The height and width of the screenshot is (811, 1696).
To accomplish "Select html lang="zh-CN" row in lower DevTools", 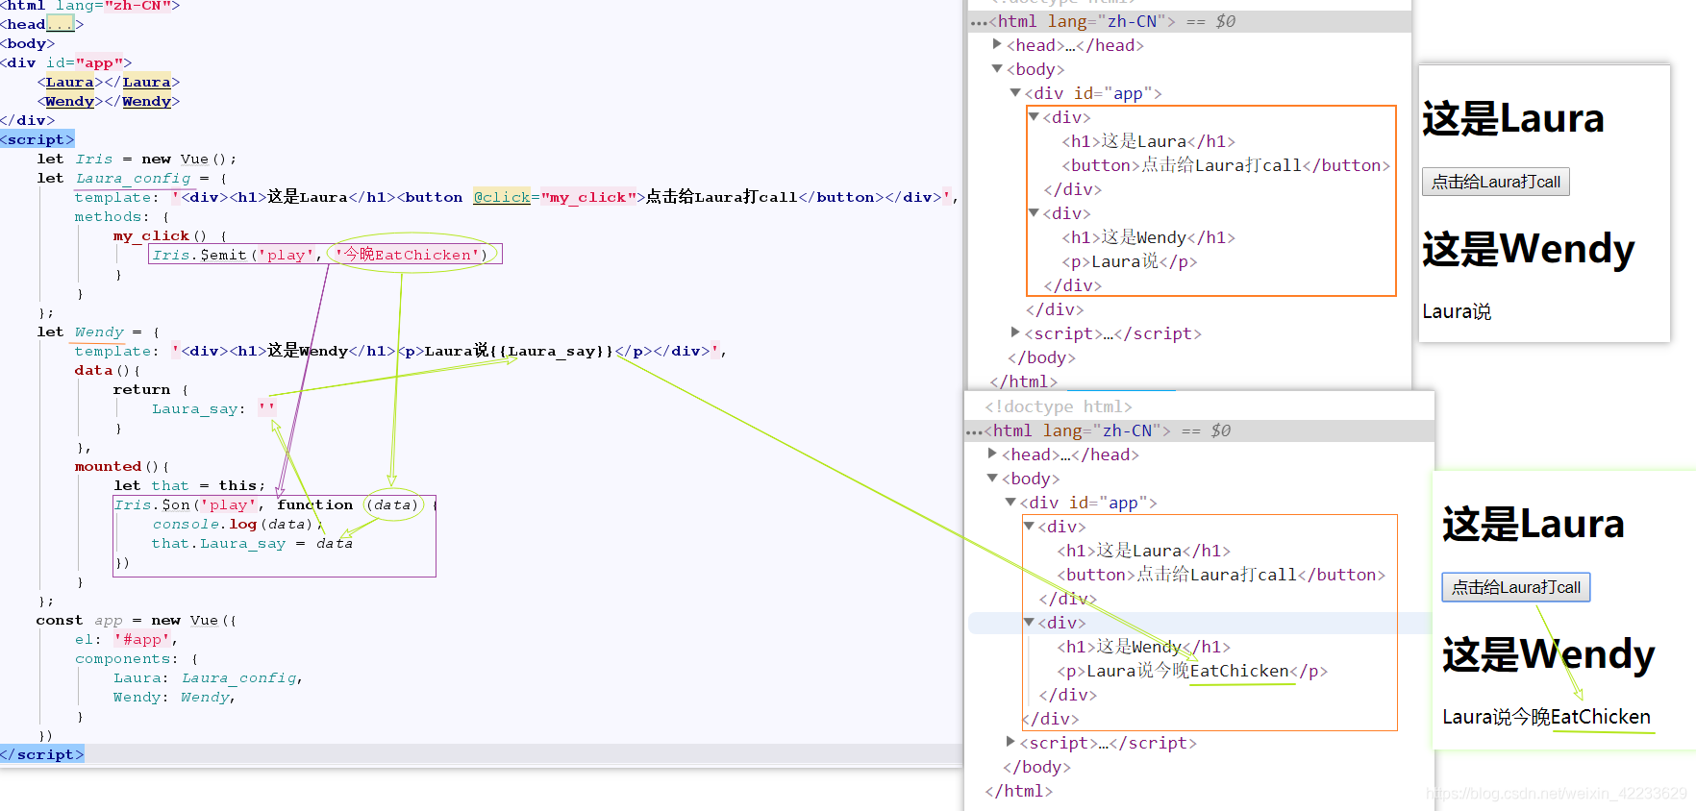I will point(1199,430).
